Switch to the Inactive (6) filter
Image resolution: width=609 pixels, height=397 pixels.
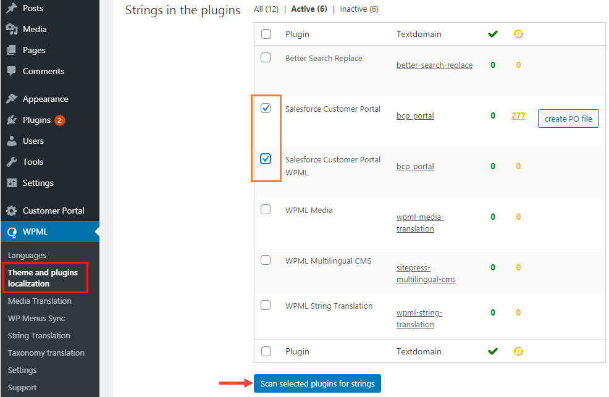point(359,9)
